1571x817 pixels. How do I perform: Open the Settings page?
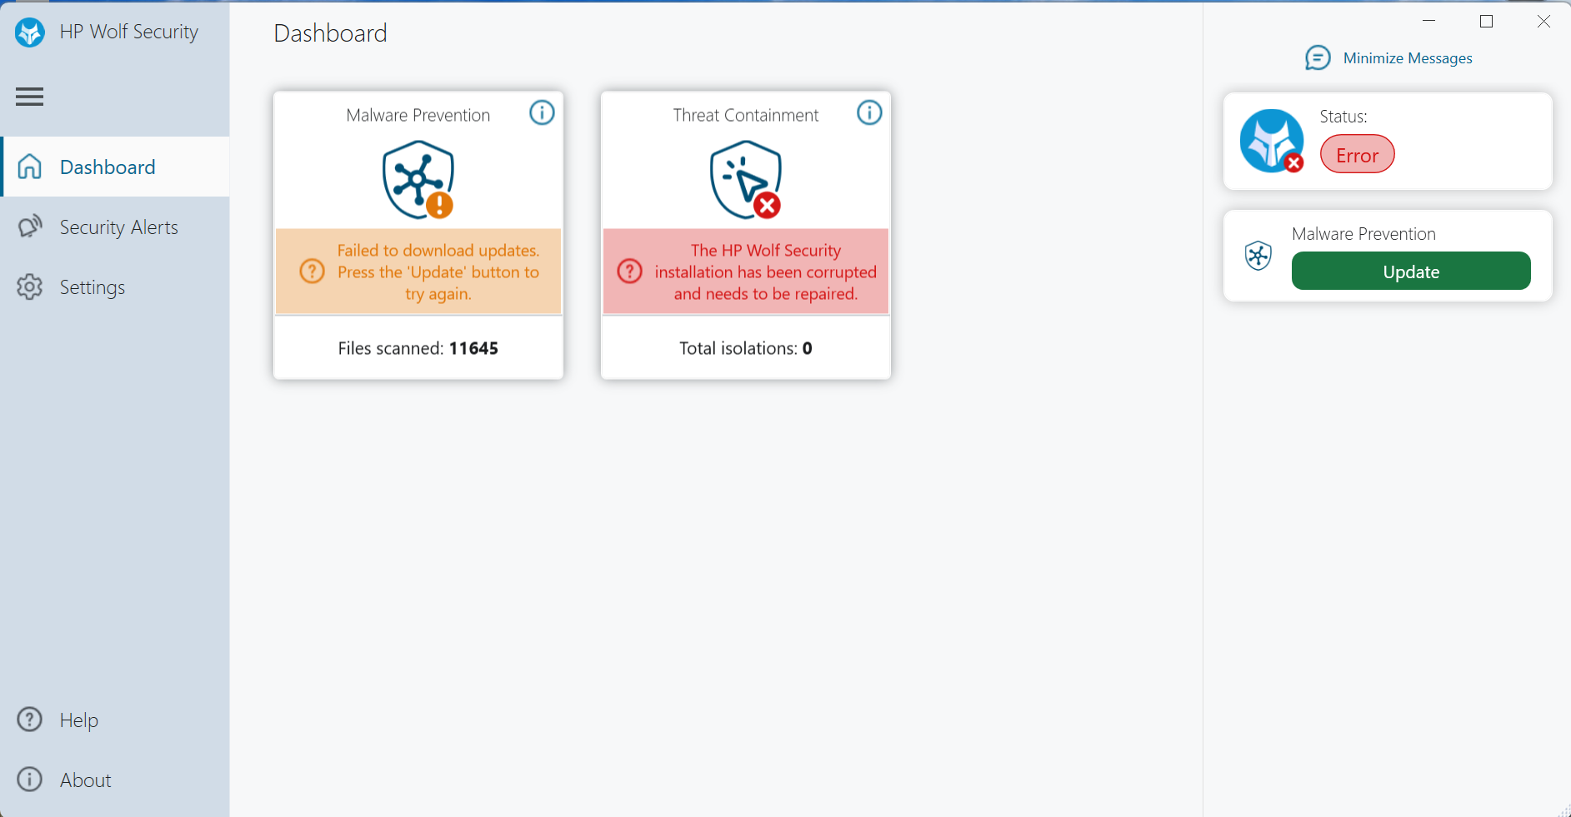tap(92, 287)
